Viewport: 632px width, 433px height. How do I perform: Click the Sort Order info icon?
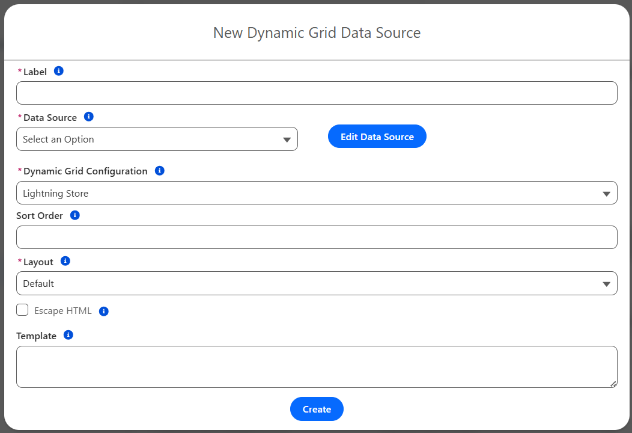(x=75, y=215)
